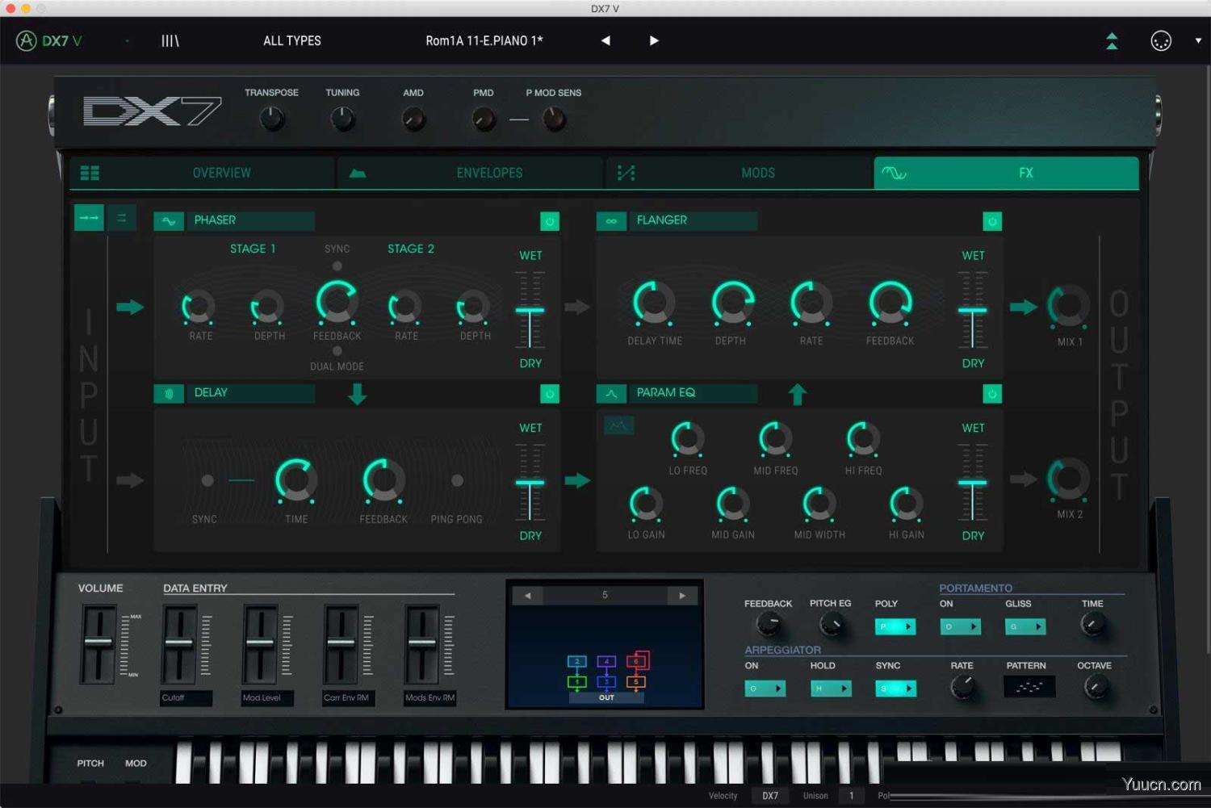Open the FLANGER effect type selector
The image size is (1211, 808).
point(693,220)
